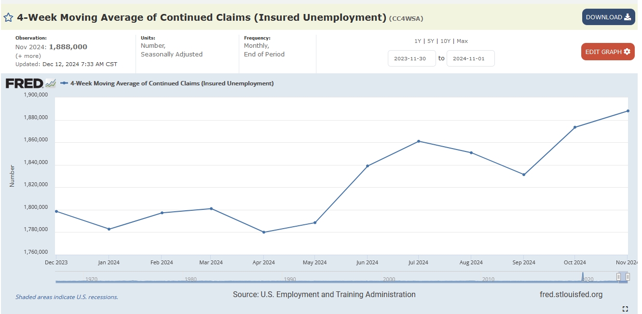642x314 pixels.
Task: Show the Max date range
Action: coord(462,41)
